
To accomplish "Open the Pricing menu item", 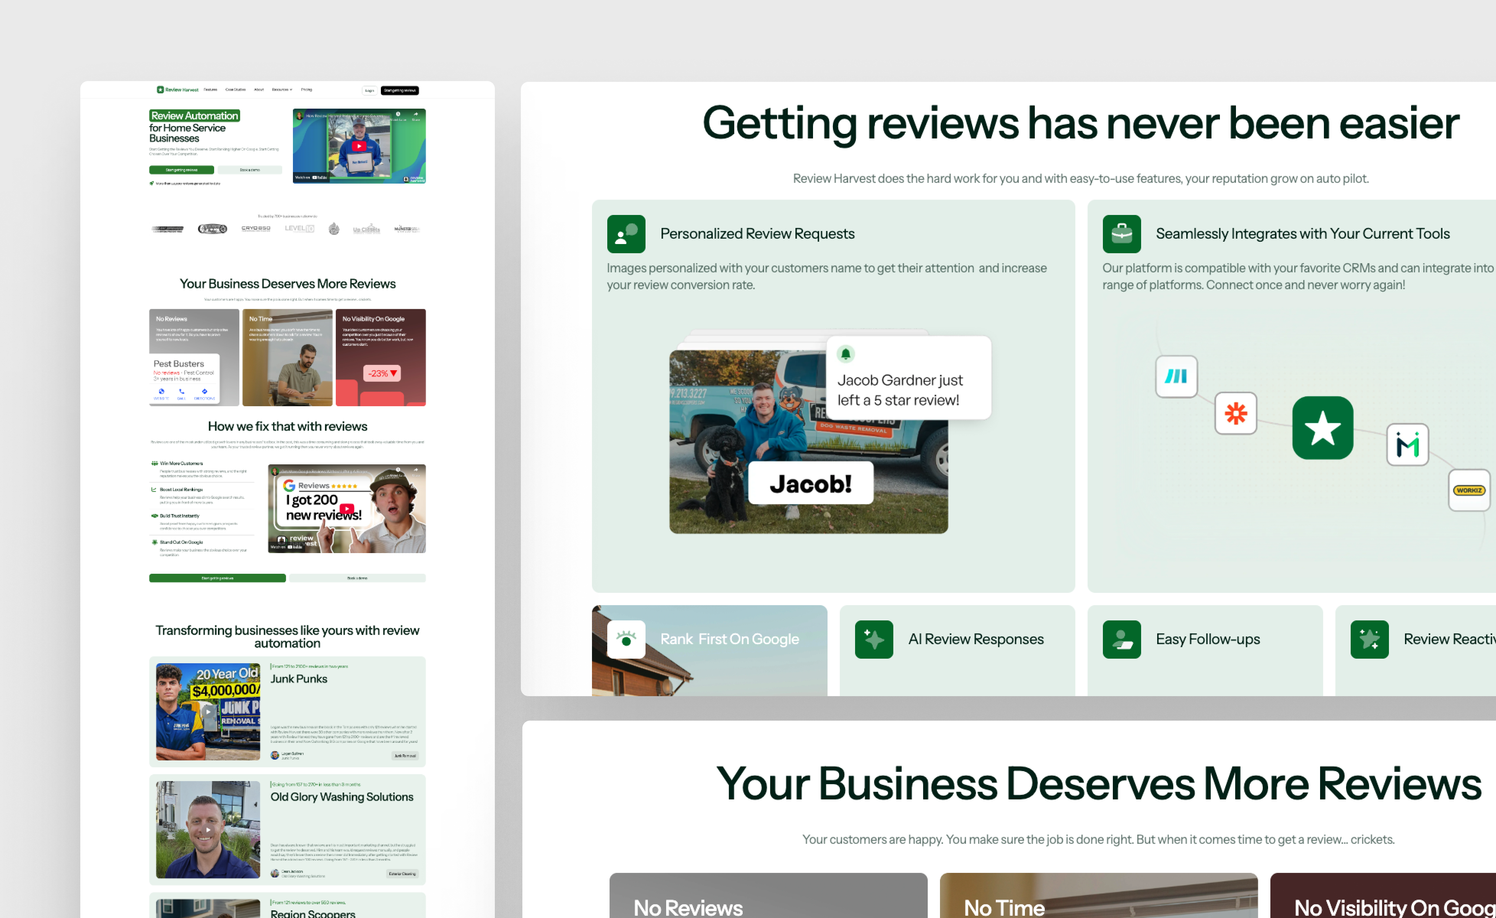I will pyautogui.click(x=307, y=90).
